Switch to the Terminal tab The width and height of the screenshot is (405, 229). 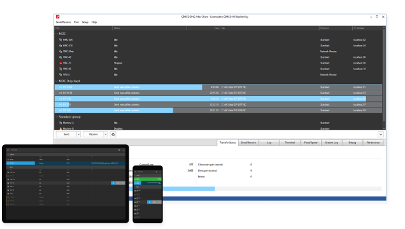(x=290, y=142)
